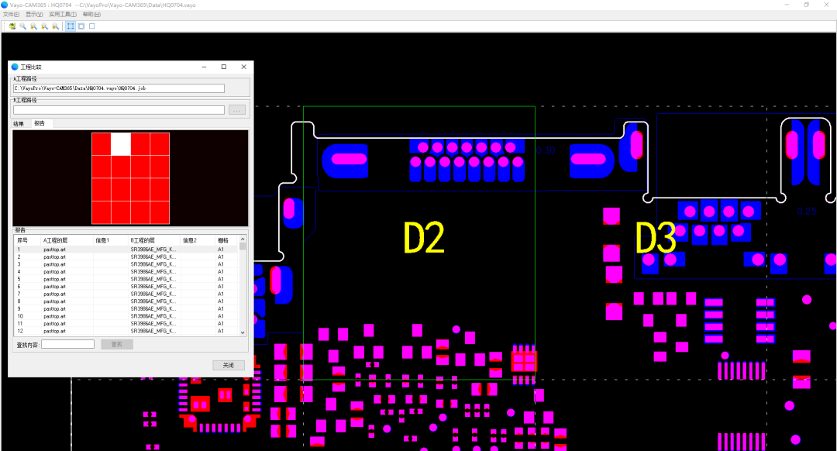This screenshot has height=451, width=837.
Task: Open the 显示(V) menu
Action: point(34,15)
